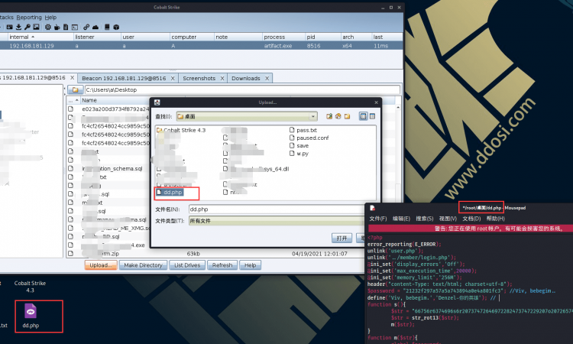Click the cloud manage web server icon
The width and height of the screenshot is (573, 344).
pos(95,27)
